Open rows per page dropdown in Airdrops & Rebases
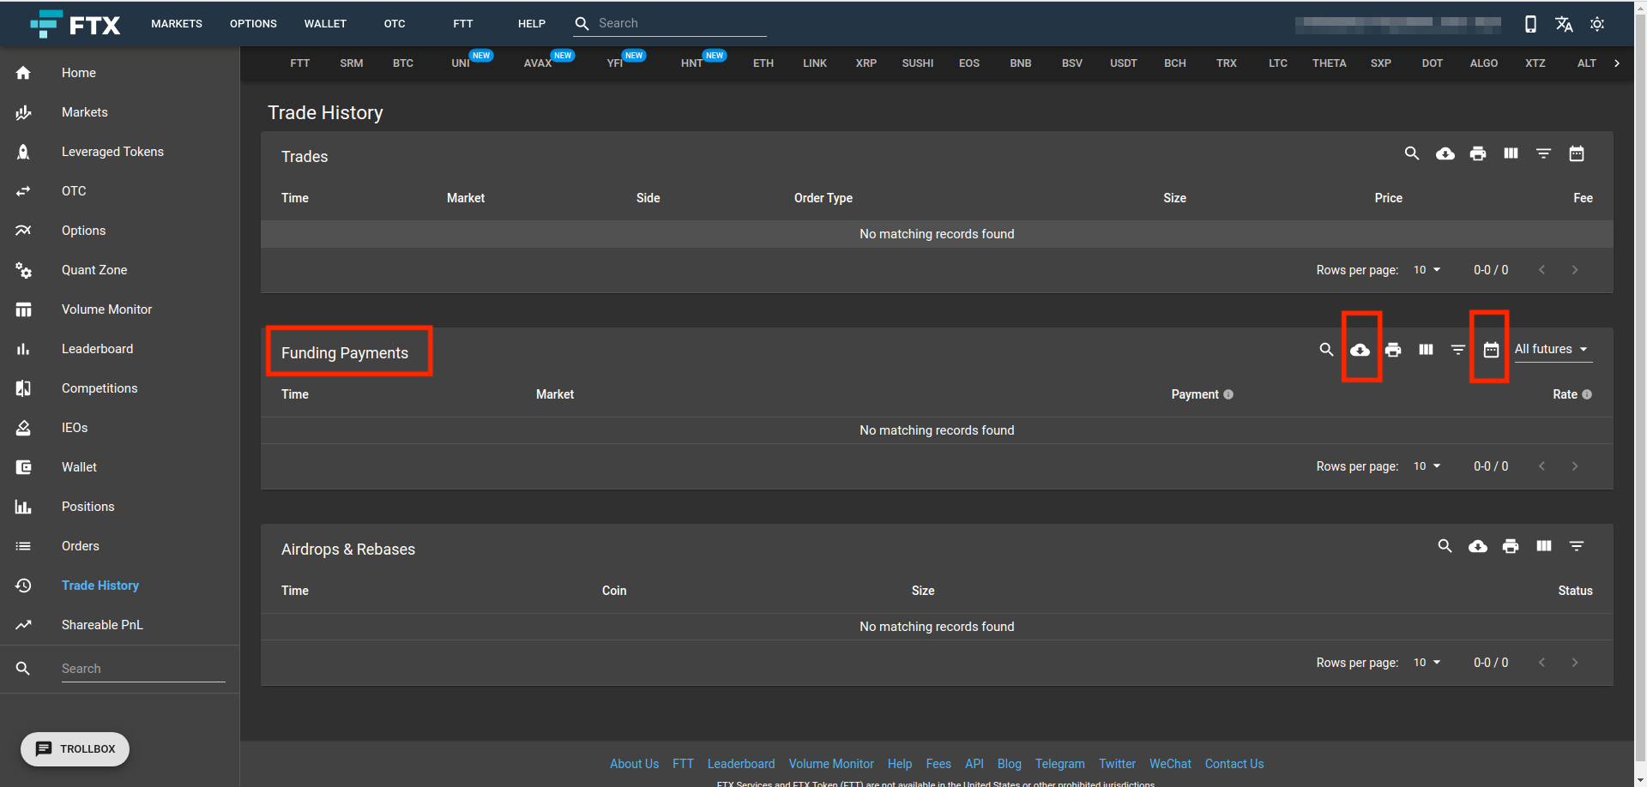 click(x=1427, y=663)
